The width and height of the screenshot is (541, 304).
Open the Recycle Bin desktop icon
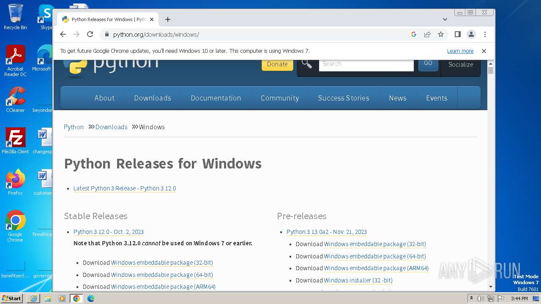click(x=15, y=17)
